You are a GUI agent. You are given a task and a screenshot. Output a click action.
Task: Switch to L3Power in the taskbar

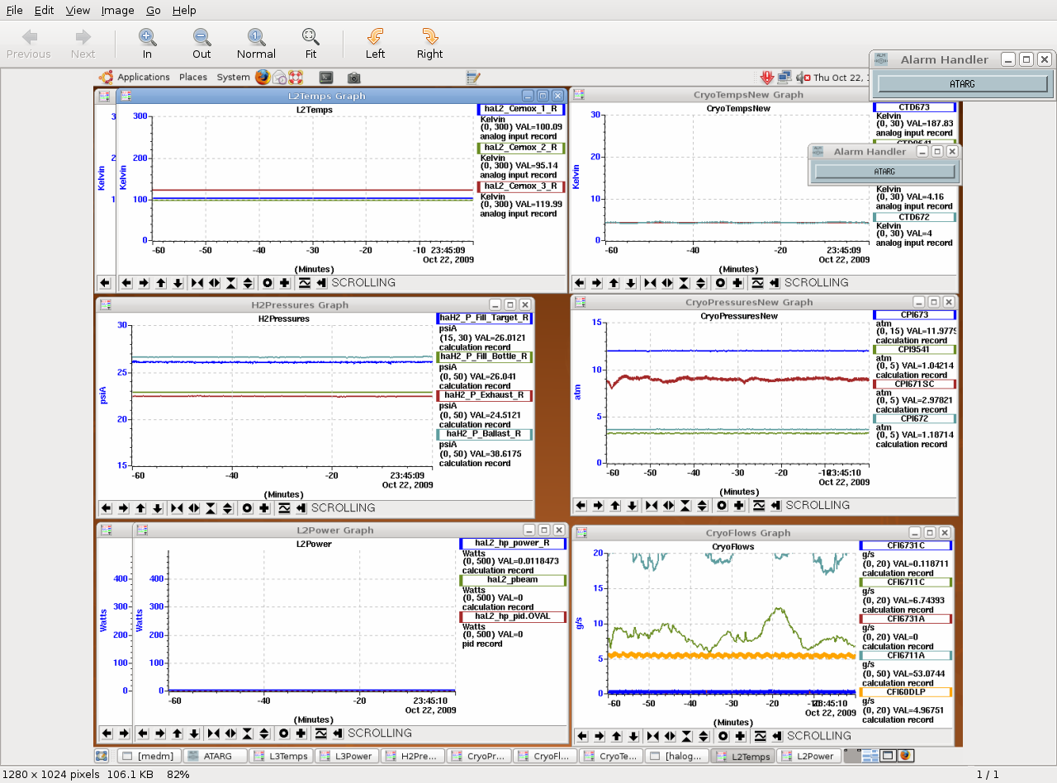pyautogui.click(x=346, y=756)
